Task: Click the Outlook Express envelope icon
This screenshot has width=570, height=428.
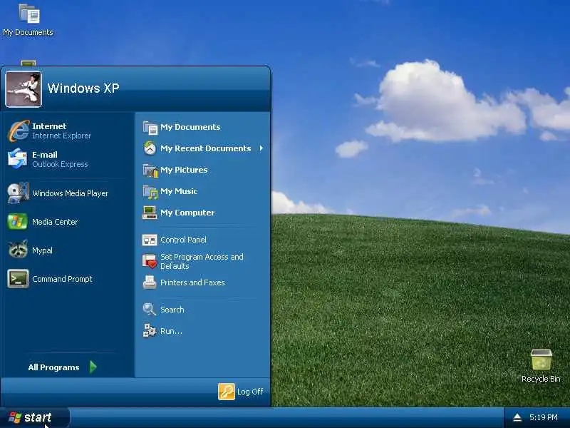Action: [17, 158]
